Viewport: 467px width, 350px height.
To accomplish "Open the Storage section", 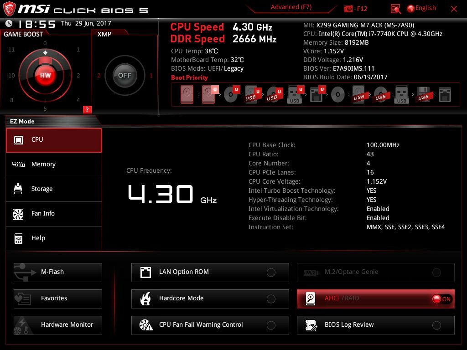I will point(54,189).
